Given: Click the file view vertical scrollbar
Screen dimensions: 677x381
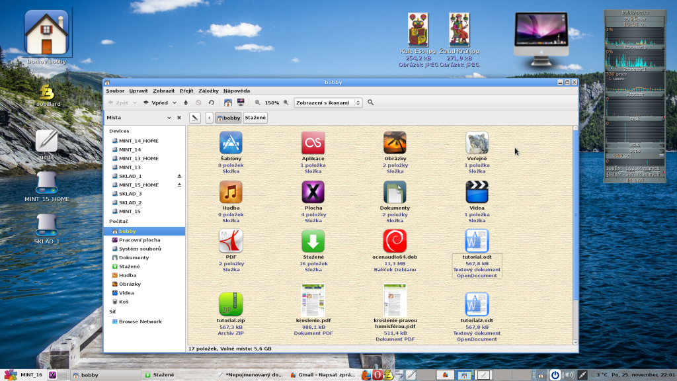Looking at the screenshot, I should point(575,214).
